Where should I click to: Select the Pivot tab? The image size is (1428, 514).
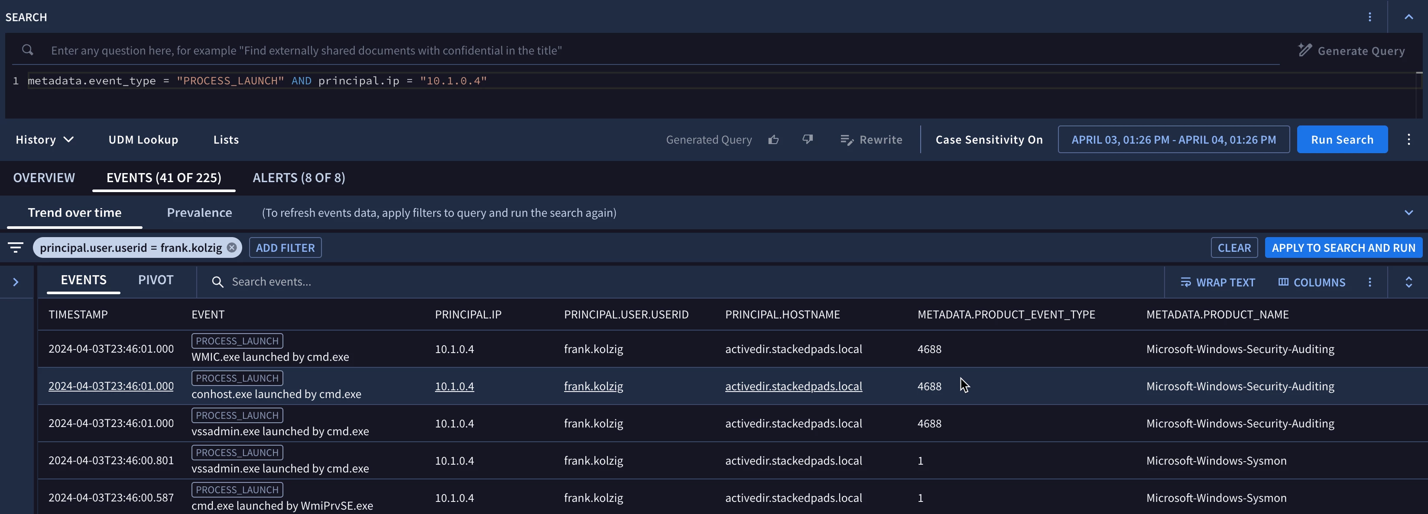point(155,279)
